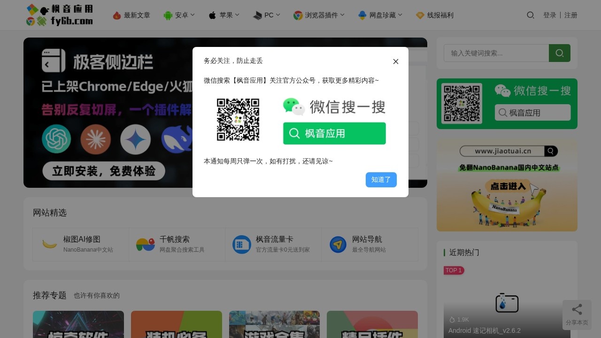Click the Apple logo icon
Image resolution: width=601 pixels, height=338 pixels.
coord(212,15)
